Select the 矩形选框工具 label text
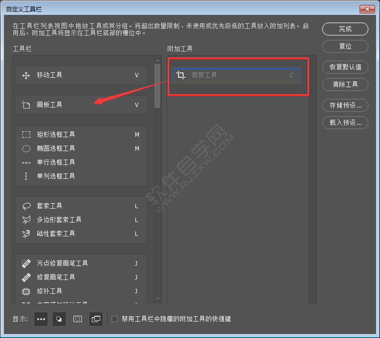Image resolution: width=380 pixels, height=338 pixels. [56, 135]
